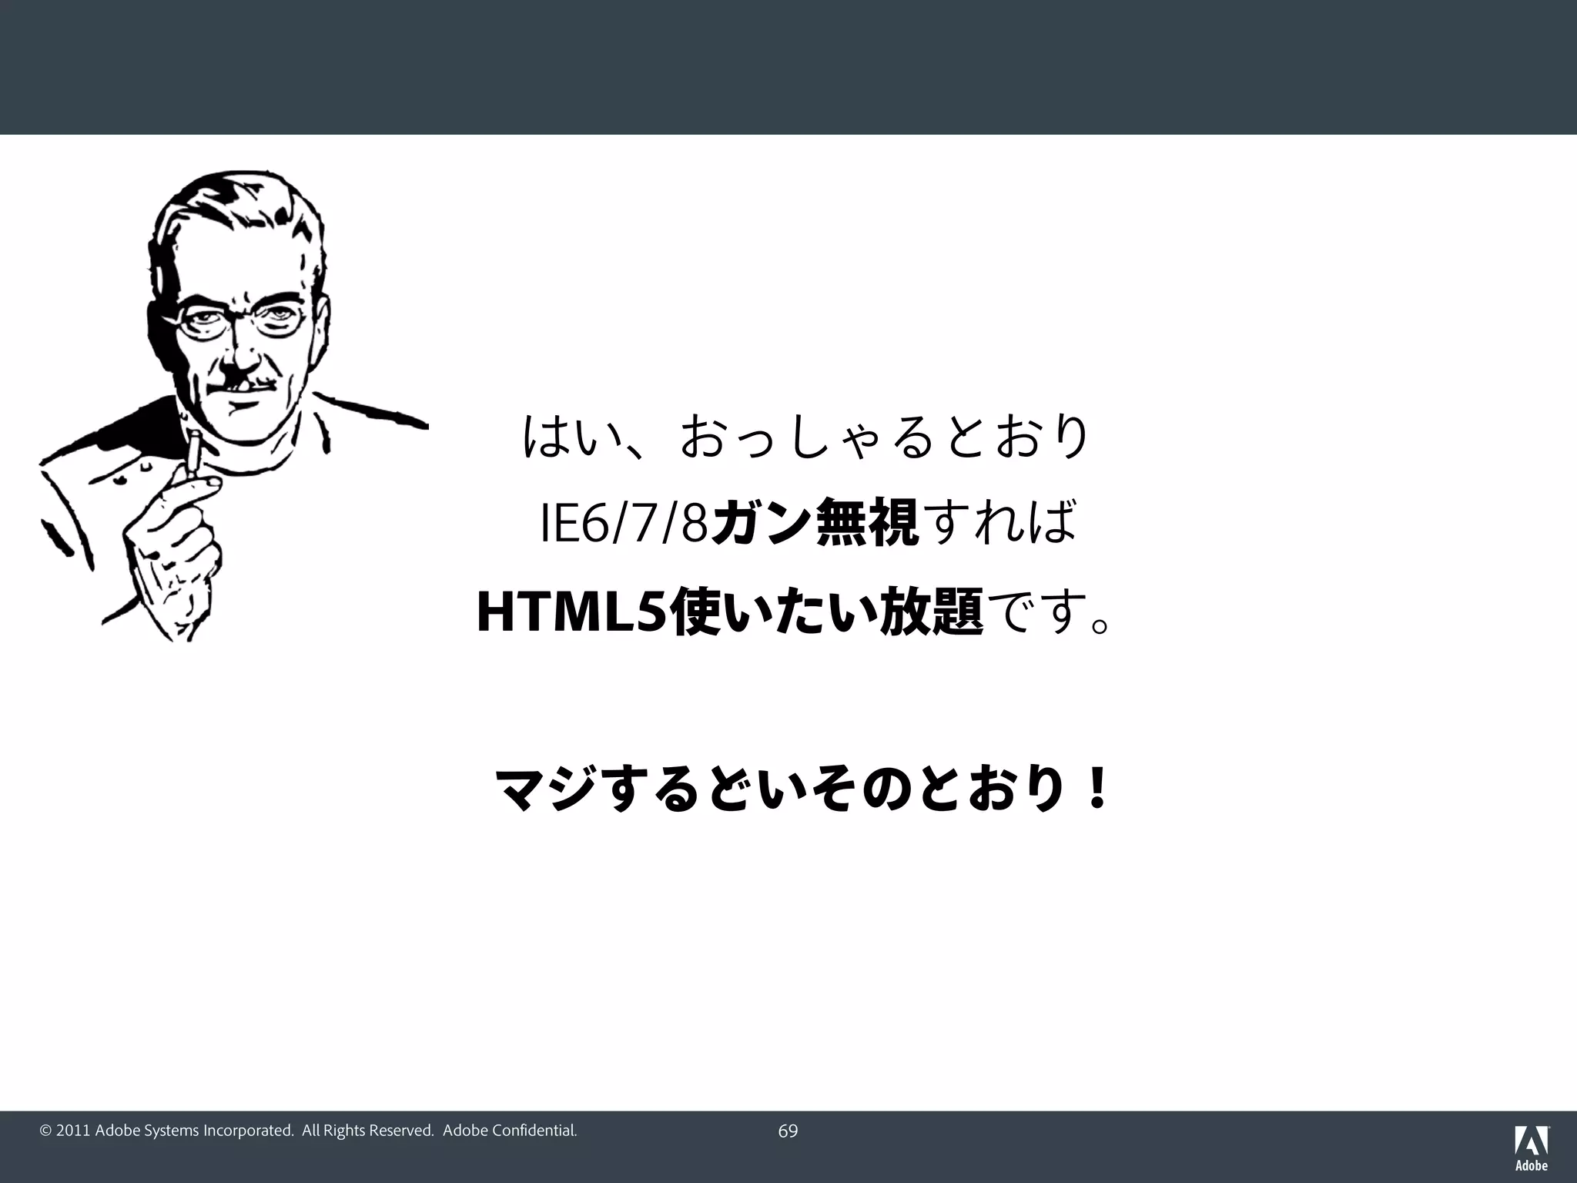Click the line 'マジするどいそのとおり！'

click(x=802, y=789)
